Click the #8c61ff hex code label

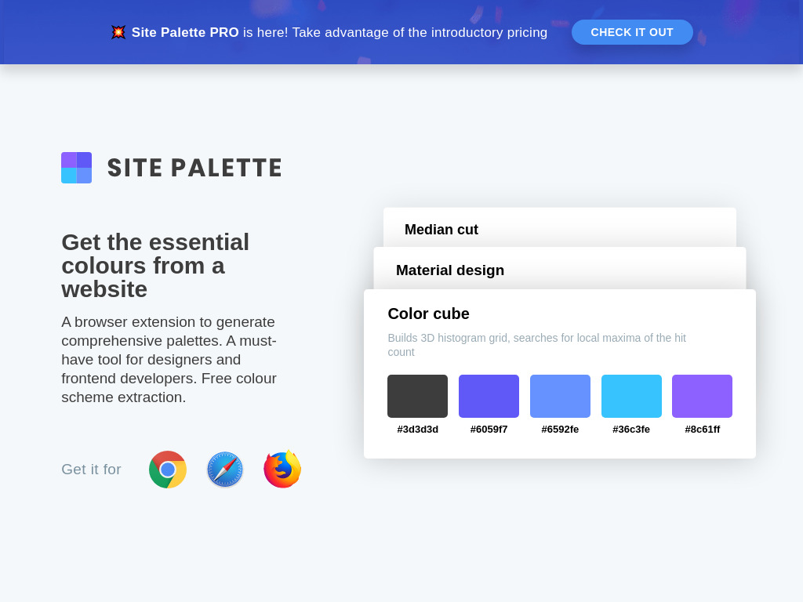702,430
